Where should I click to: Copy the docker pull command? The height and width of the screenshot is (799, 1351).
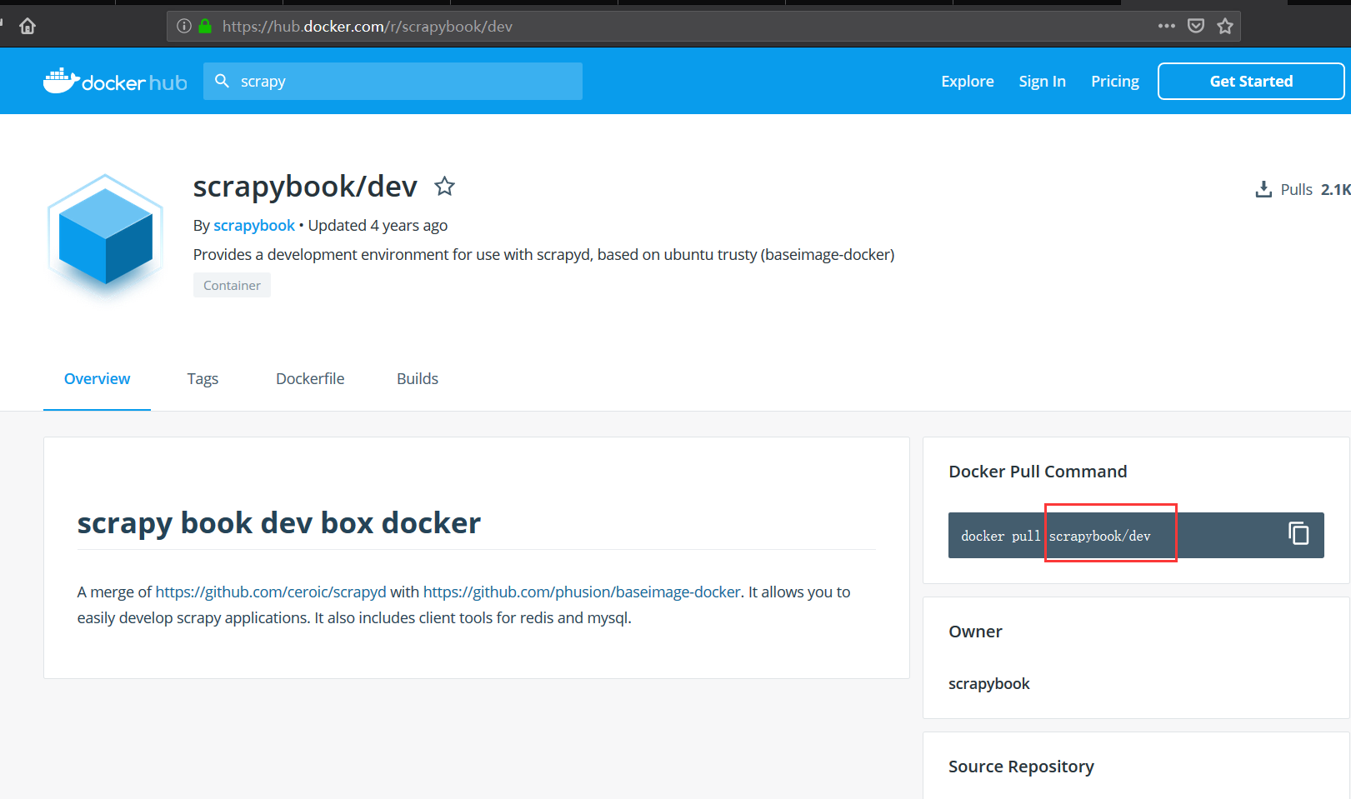click(1298, 533)
